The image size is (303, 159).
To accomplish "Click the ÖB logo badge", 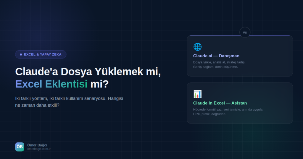I will [20, 147].
